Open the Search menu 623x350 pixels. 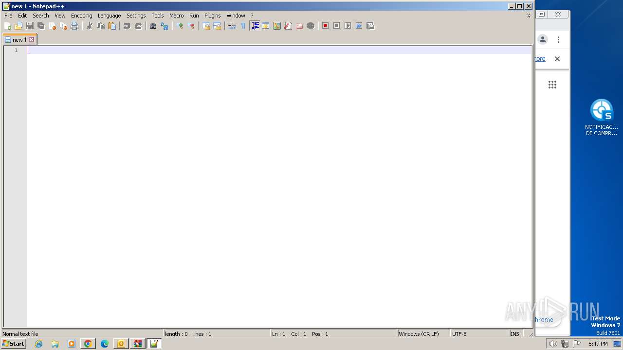pos(41,16)
